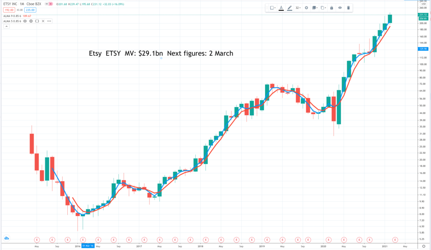Open the font size 32 dropdown

pyautogui.click(x=298, y=8)
